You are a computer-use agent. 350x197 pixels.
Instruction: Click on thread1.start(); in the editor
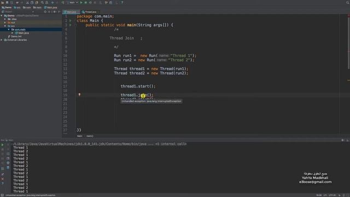tap(138, 86)
